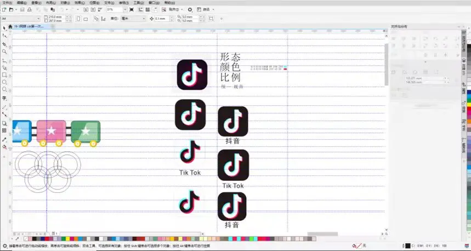The image size is (471, 251).
Task: Toggle show guidelines button
Action: (155, 10)
